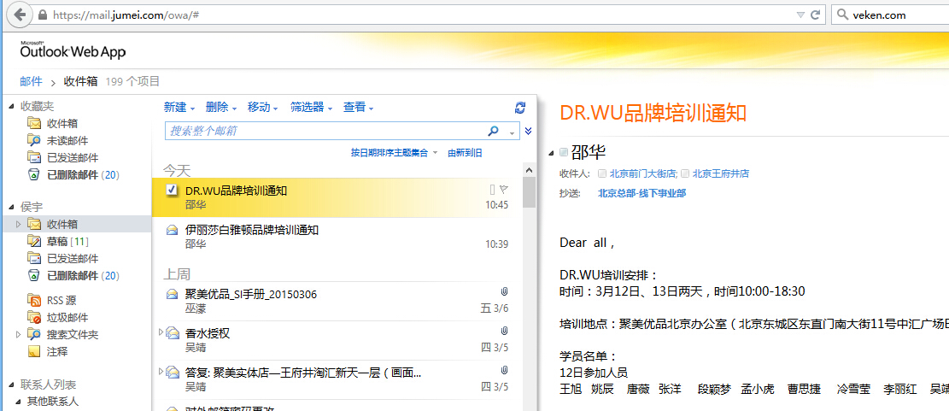The height and width of the screenshot is (411, 949).
Task: Click the 未读邮件 search folder icon
Action: click(x=34, y=140)
